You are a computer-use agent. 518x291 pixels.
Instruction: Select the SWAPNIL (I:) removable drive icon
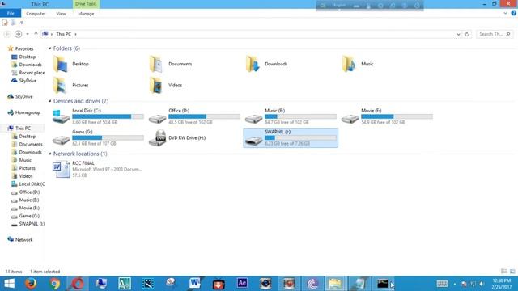click(x=253, y=140)
